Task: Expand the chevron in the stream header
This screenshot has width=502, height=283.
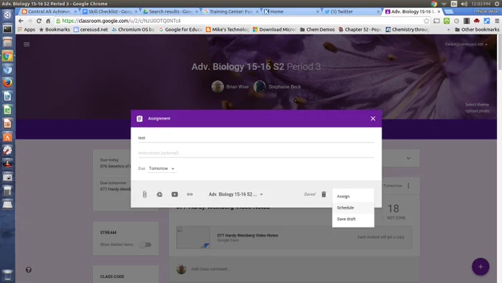Action: 408,158
